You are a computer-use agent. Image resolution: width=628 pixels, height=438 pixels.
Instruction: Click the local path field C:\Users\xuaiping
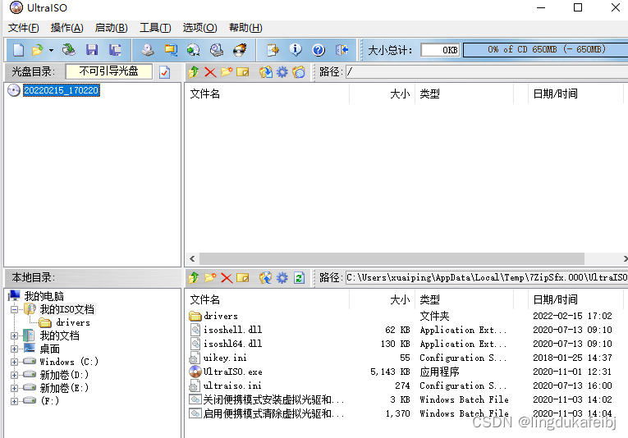487,277
